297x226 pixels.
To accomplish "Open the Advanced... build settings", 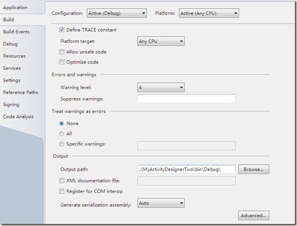I will pyautogui.click(x=253, y=216).
